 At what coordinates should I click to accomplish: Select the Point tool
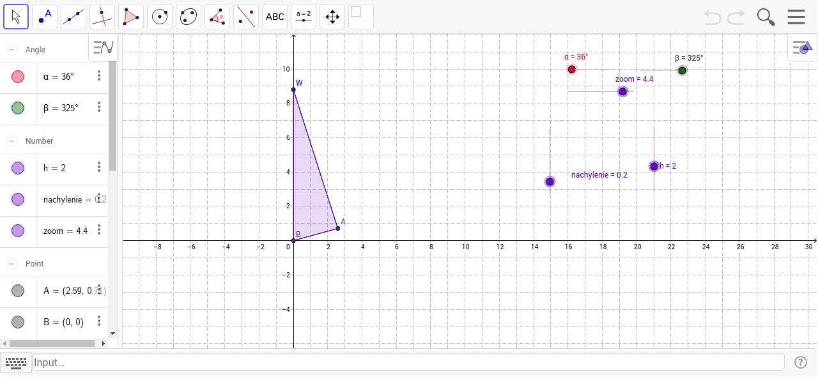click(x=45, y=17)
